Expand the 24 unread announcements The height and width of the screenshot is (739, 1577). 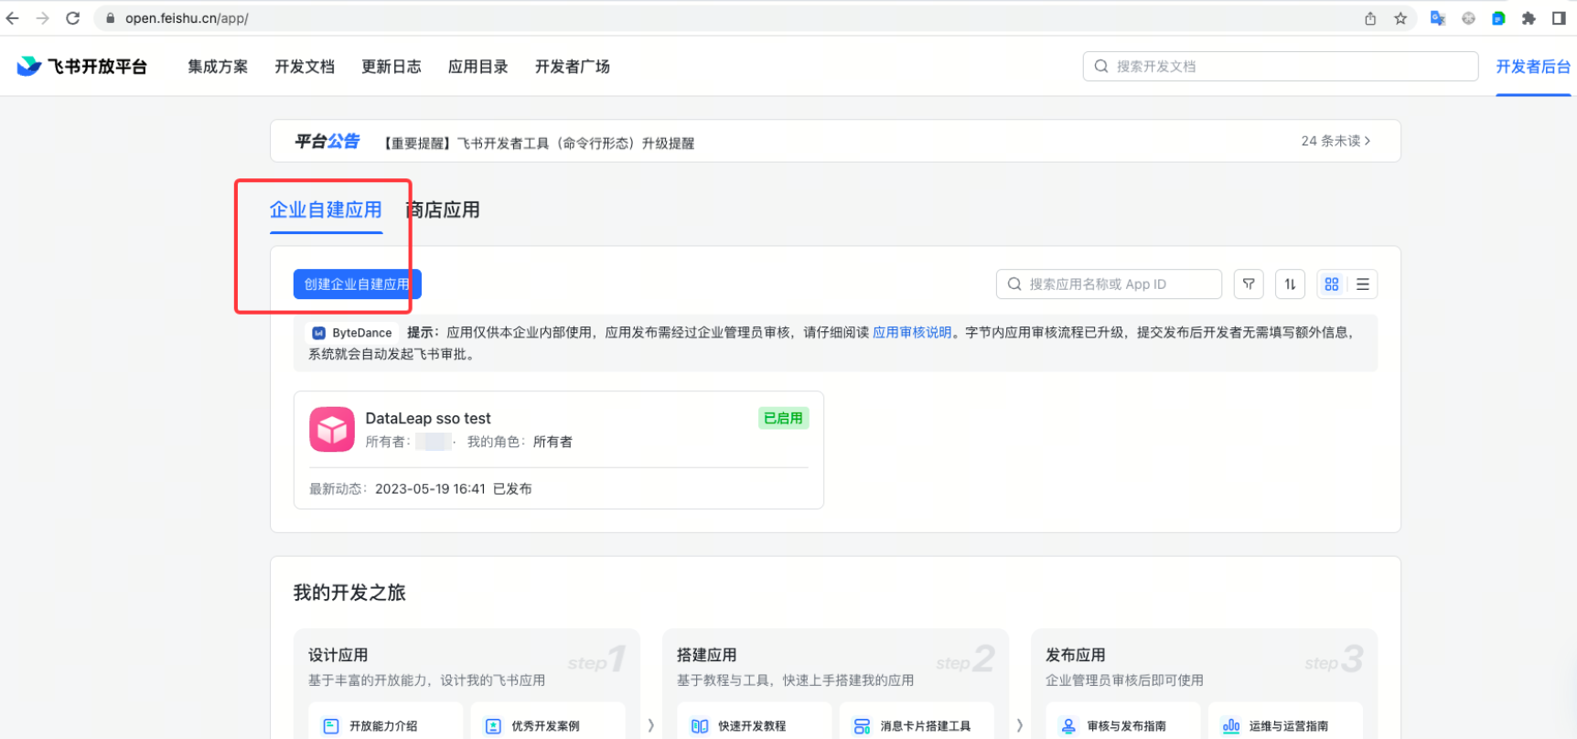click(x=1335, y=141)
